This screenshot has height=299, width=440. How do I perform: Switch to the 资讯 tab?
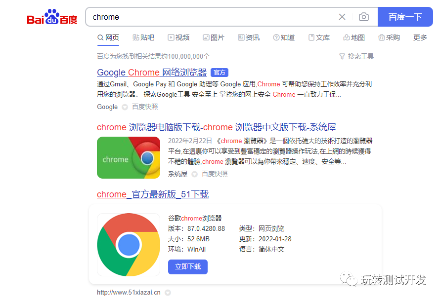[x=249, y=37]
